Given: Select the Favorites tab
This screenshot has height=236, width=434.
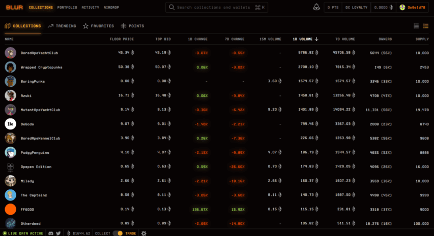Looking at the screenshot, I should point(98,26).
